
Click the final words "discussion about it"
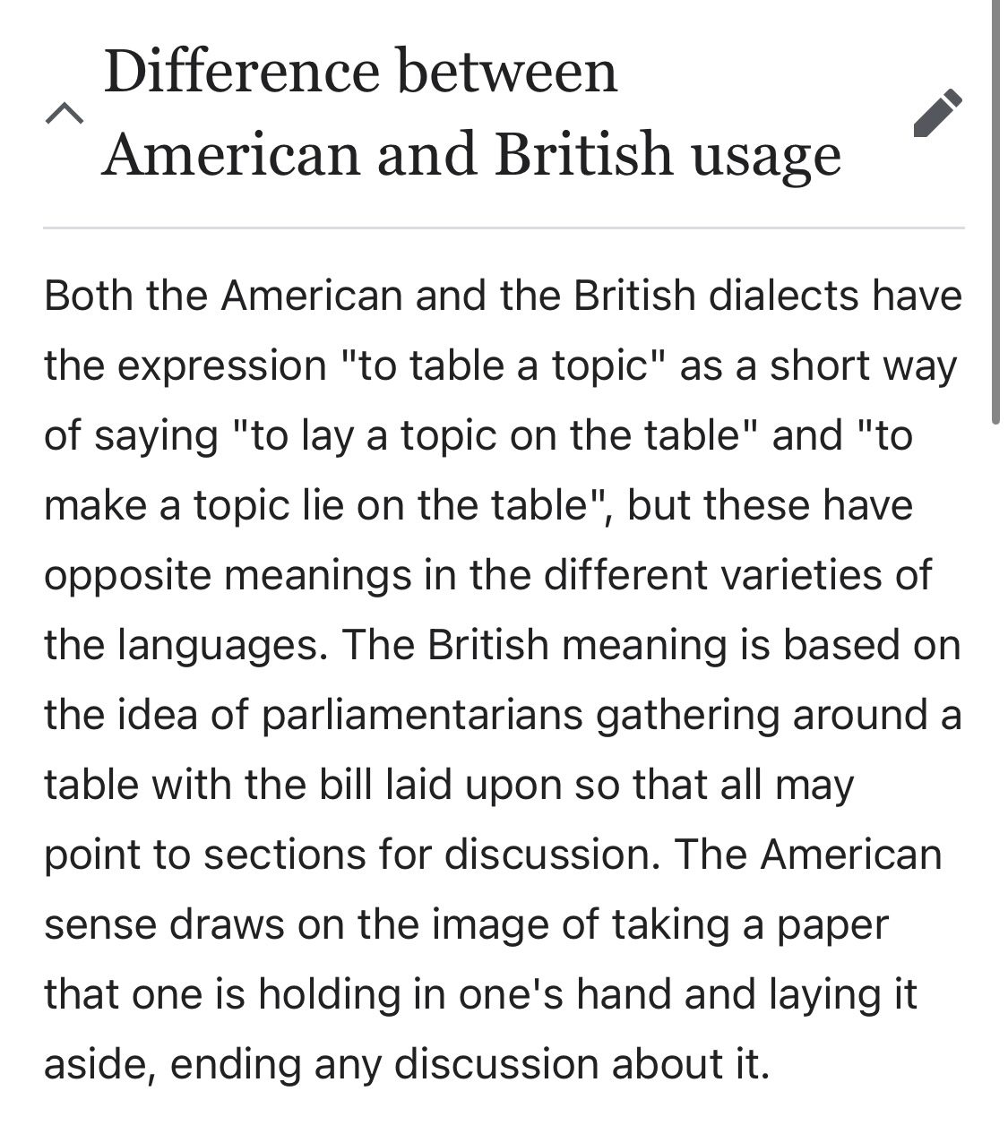pos(581,1064)
